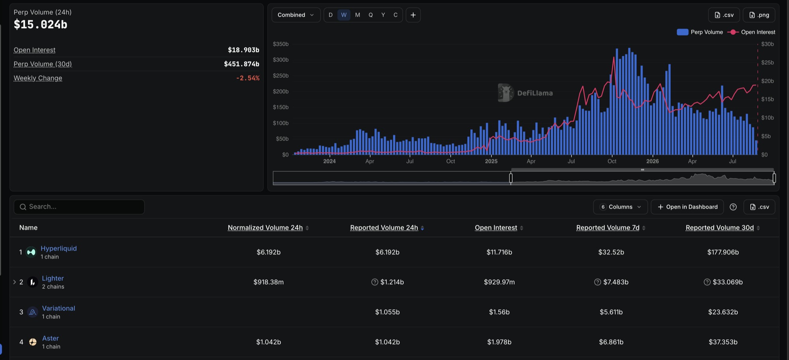Sort by Reported Volume 30d arrows
The height and width of the screenshot is (360, 789).
tap(758, 228)
